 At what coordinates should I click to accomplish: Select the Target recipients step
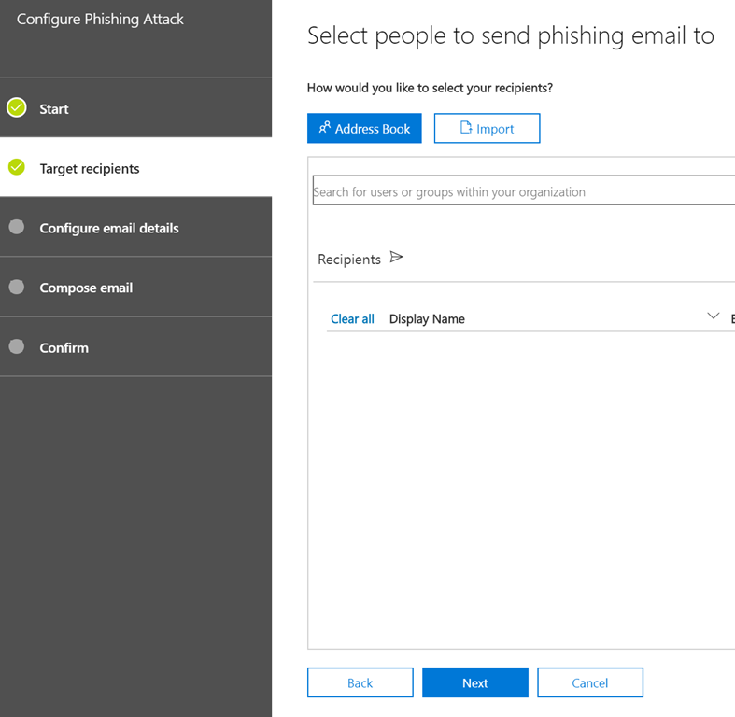90,169
